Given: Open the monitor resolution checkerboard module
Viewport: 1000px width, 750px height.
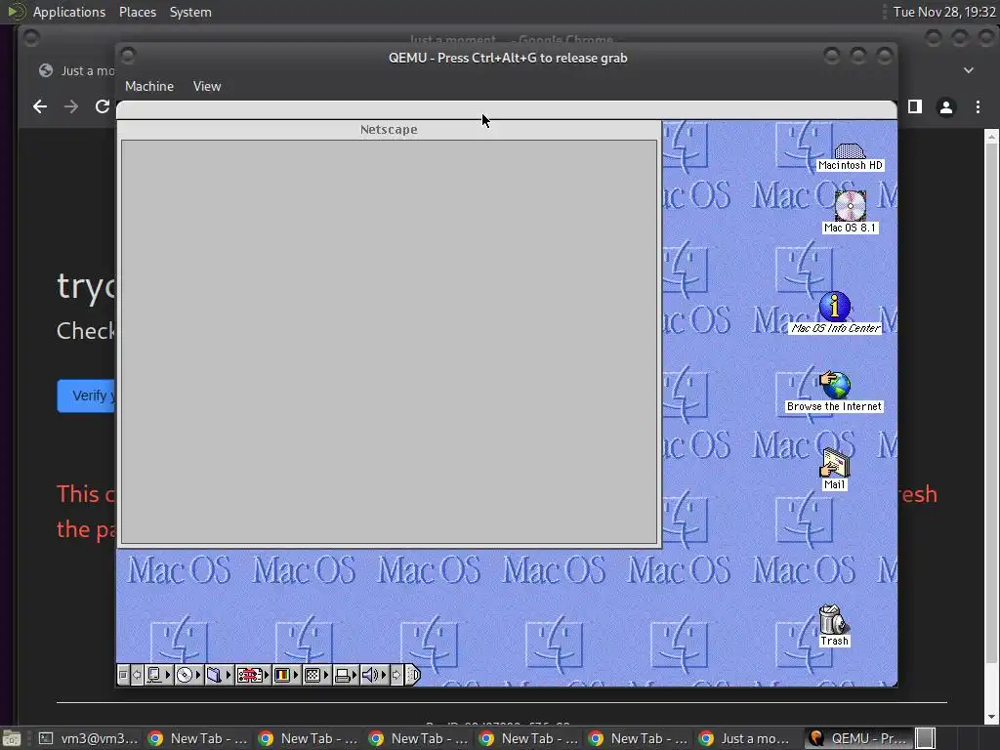Looking at the screenshot, I should 316,675.
